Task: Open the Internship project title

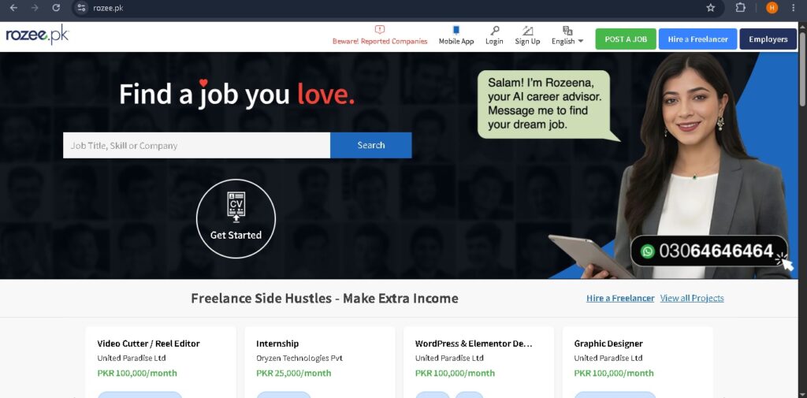Action: tap(277, 344)
